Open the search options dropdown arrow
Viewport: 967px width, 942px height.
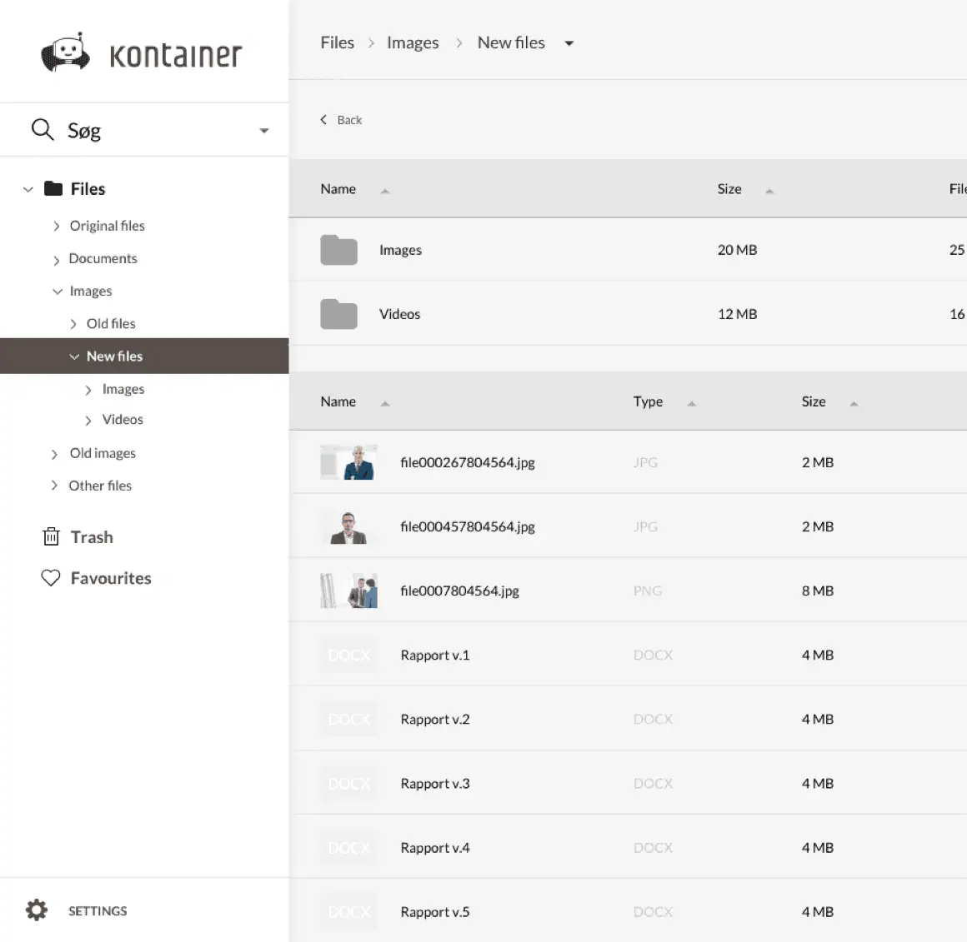pyautogui.click(x=264, y=131)
